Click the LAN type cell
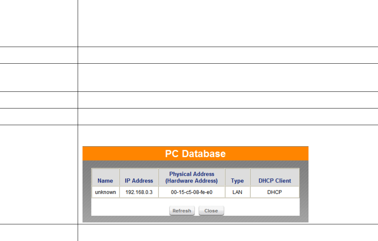This screenshot has height=241, width=378. [x=238, y=192]
